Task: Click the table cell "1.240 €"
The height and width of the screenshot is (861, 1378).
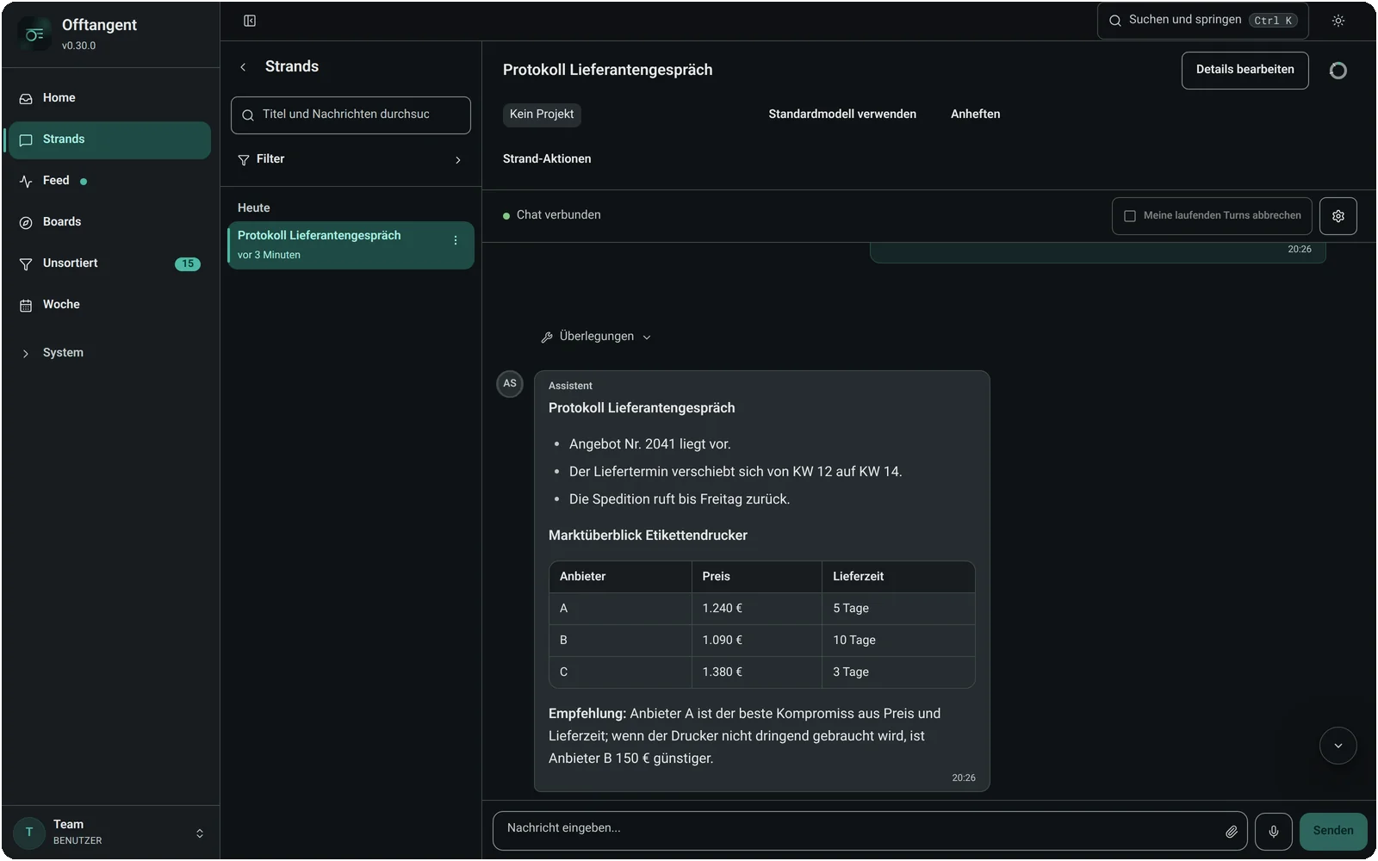Action: click(x=757, y=609)
